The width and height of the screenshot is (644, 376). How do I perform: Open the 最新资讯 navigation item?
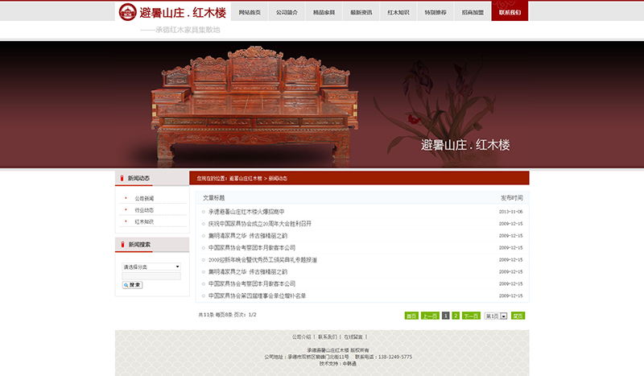[x=361, y=12]
